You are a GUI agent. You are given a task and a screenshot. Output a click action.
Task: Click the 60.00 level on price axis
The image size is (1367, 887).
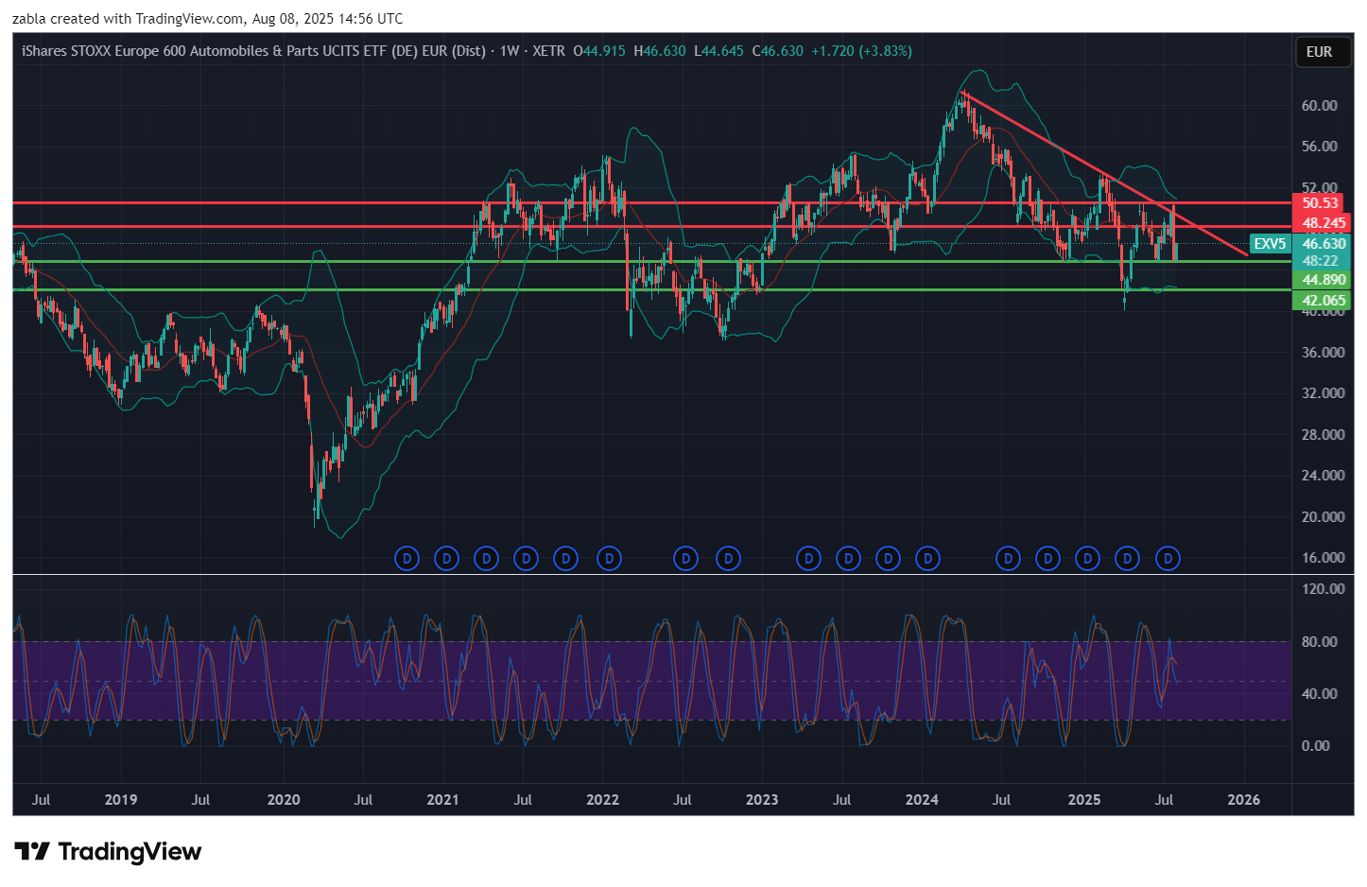[1319, 106]
